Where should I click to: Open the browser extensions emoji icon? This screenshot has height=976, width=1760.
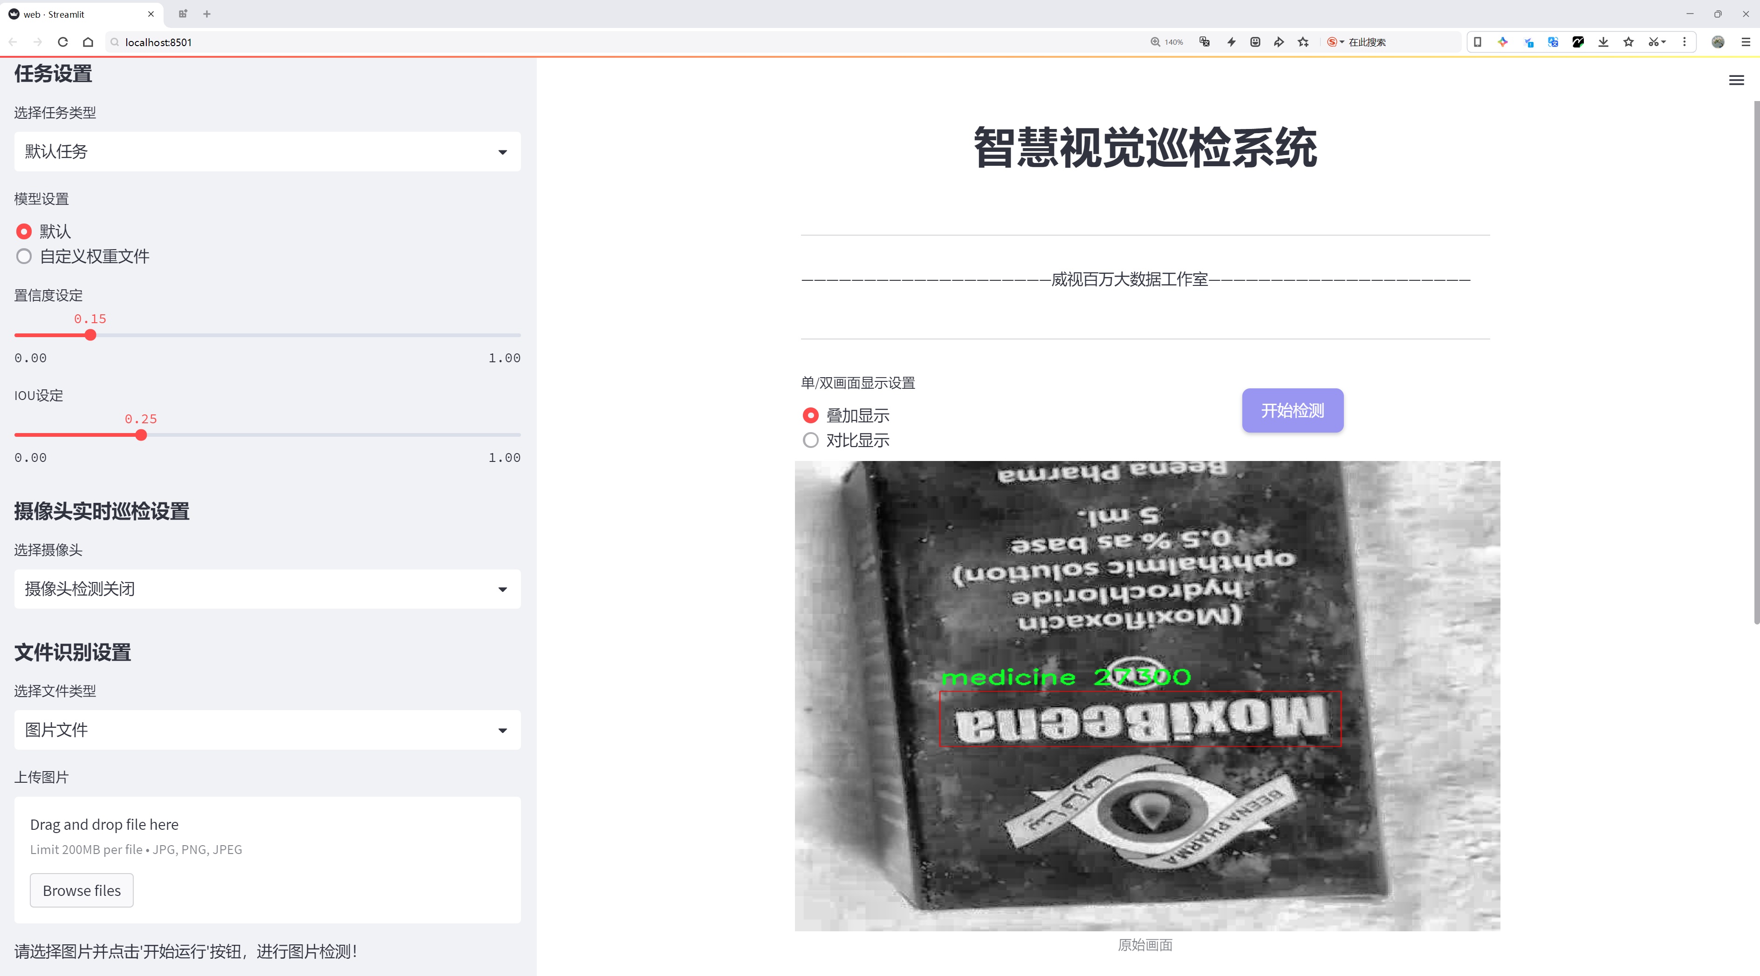tap(1254, 41)
